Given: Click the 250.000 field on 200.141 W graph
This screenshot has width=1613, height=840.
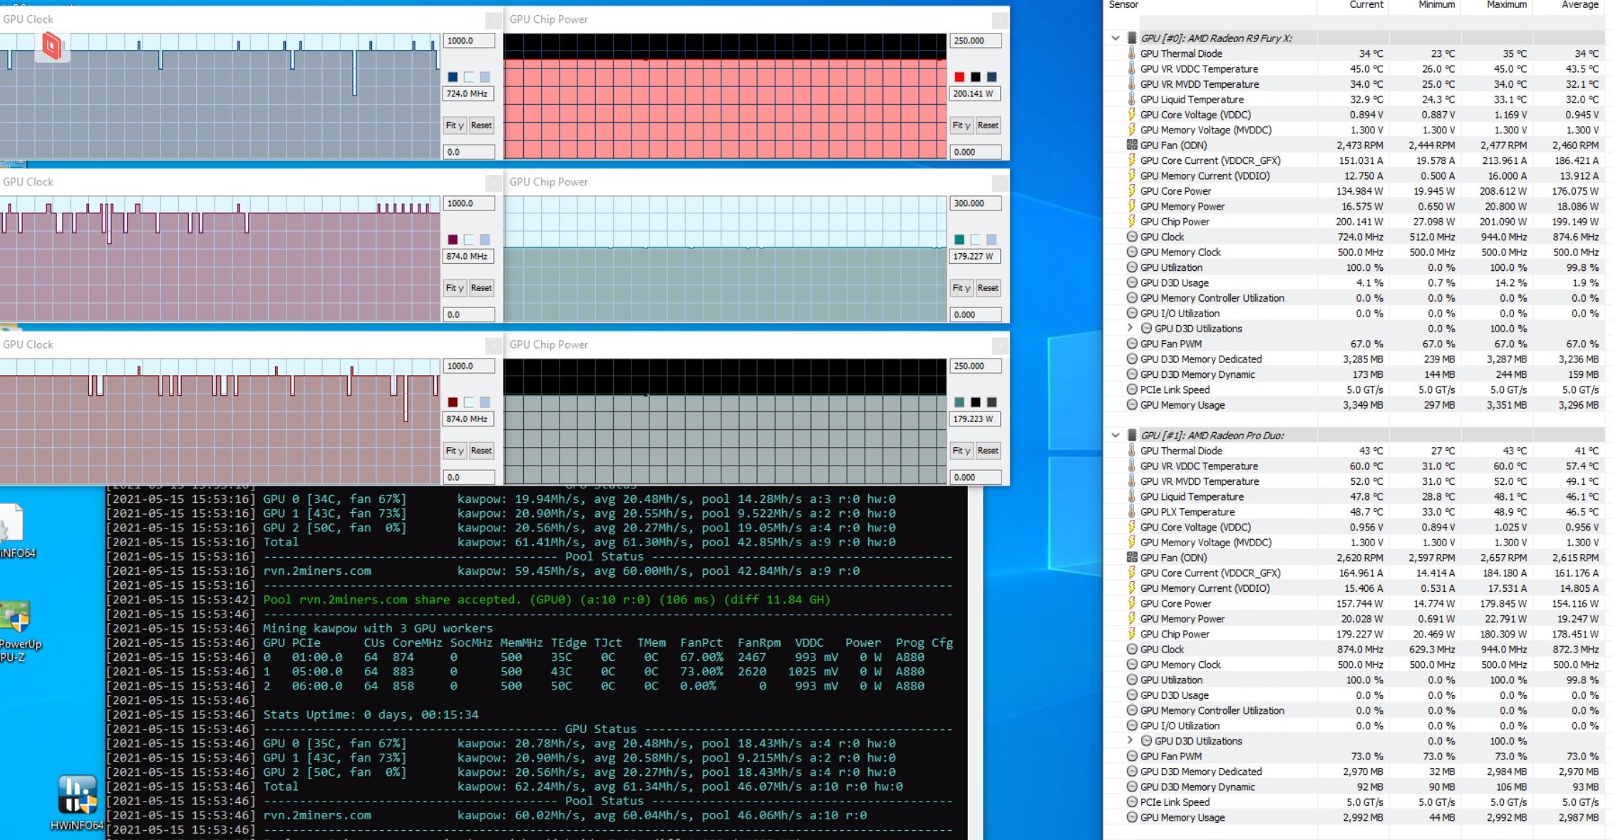Looking at the screenshot, I should [975, 41].
